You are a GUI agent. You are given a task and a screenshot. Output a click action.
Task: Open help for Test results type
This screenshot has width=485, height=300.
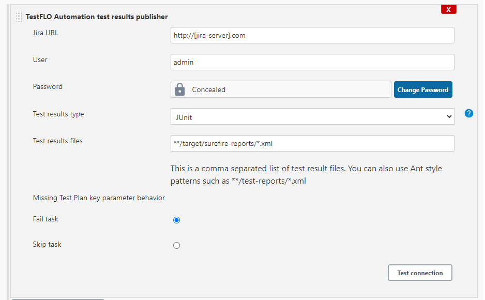468,113
